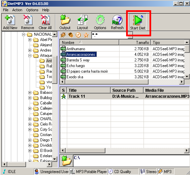This screenshot has height=175, width=190.
Task: Click the MP3 Potable Player status icon
Action: click(72, 171)
